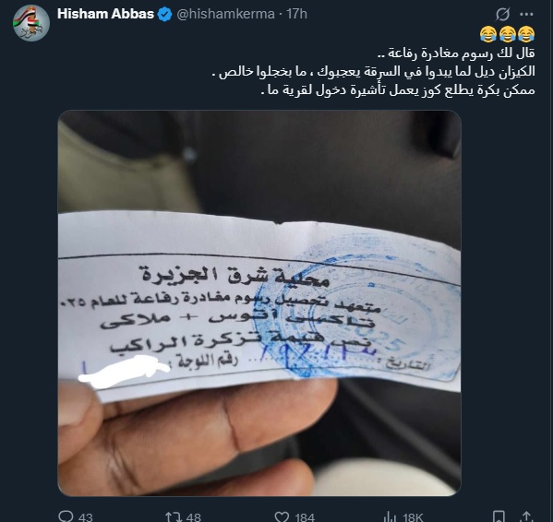Click the 43 replies count
Viewport: 553px width, 522px height.
coord(85,517)
